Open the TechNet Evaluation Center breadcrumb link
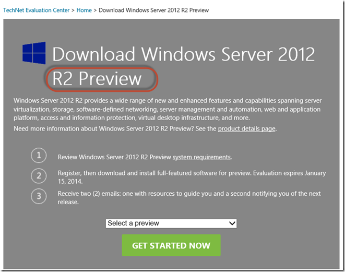Viewport: 345px width, 272px height. click(x=37, y=10)
